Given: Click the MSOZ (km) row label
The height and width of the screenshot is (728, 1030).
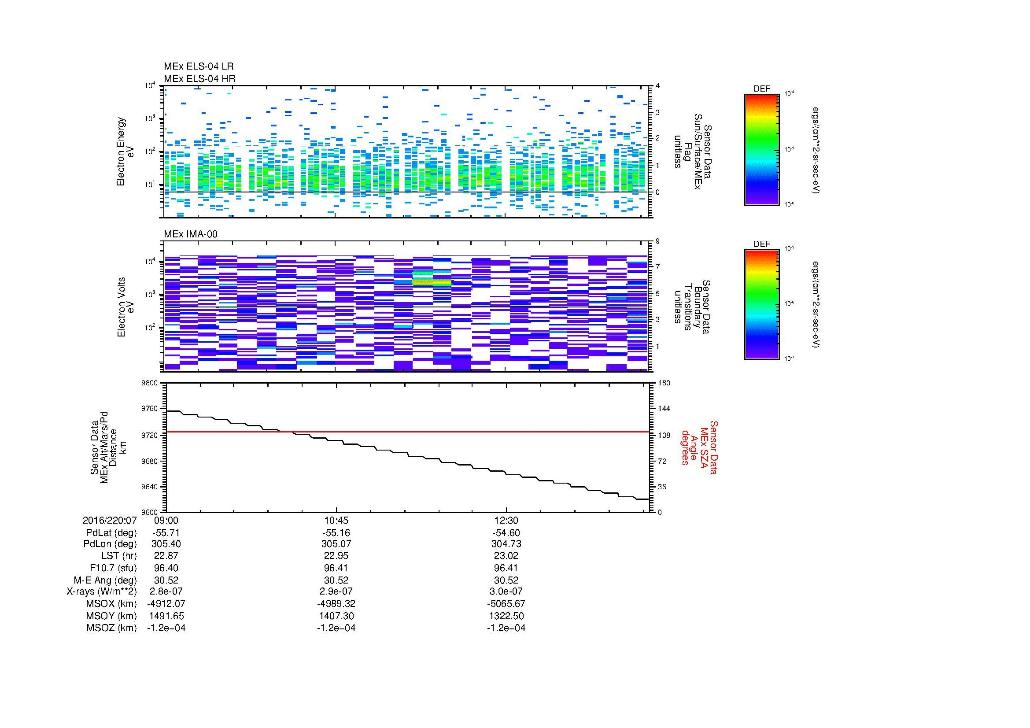Looking at the screenshot, I should click(111, 628).
